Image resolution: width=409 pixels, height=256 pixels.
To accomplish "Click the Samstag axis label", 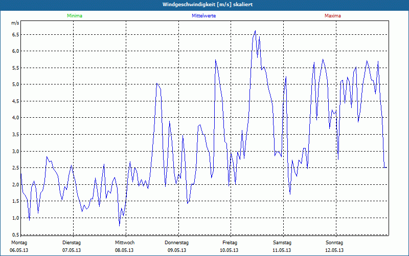I will click(282, 243).
